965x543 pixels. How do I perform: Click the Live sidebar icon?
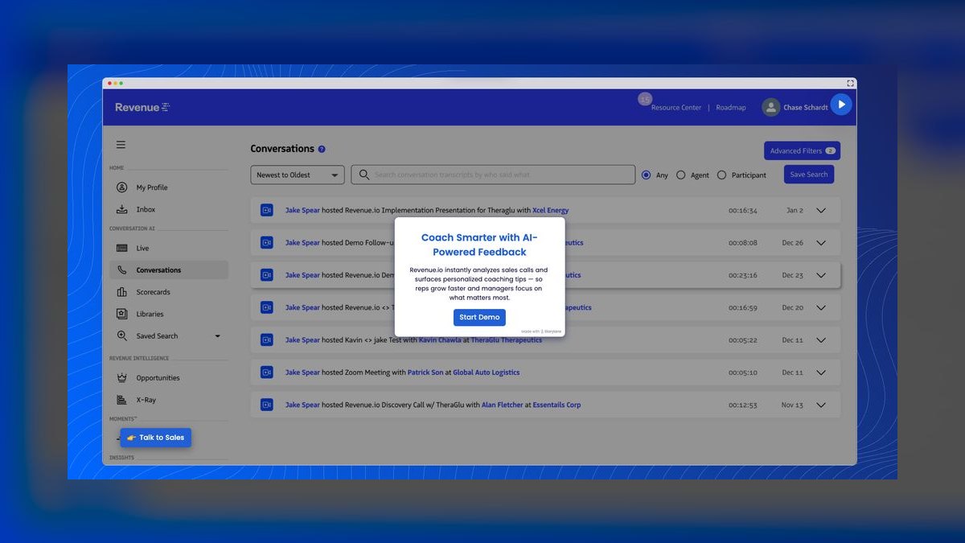[x=121, y=249]
